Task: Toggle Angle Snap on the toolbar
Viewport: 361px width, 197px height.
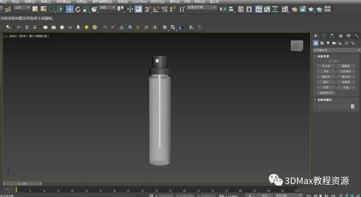Action: (x=156, y=9)
